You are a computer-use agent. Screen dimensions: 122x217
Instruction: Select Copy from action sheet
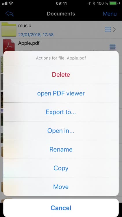(x=61, y=168)
